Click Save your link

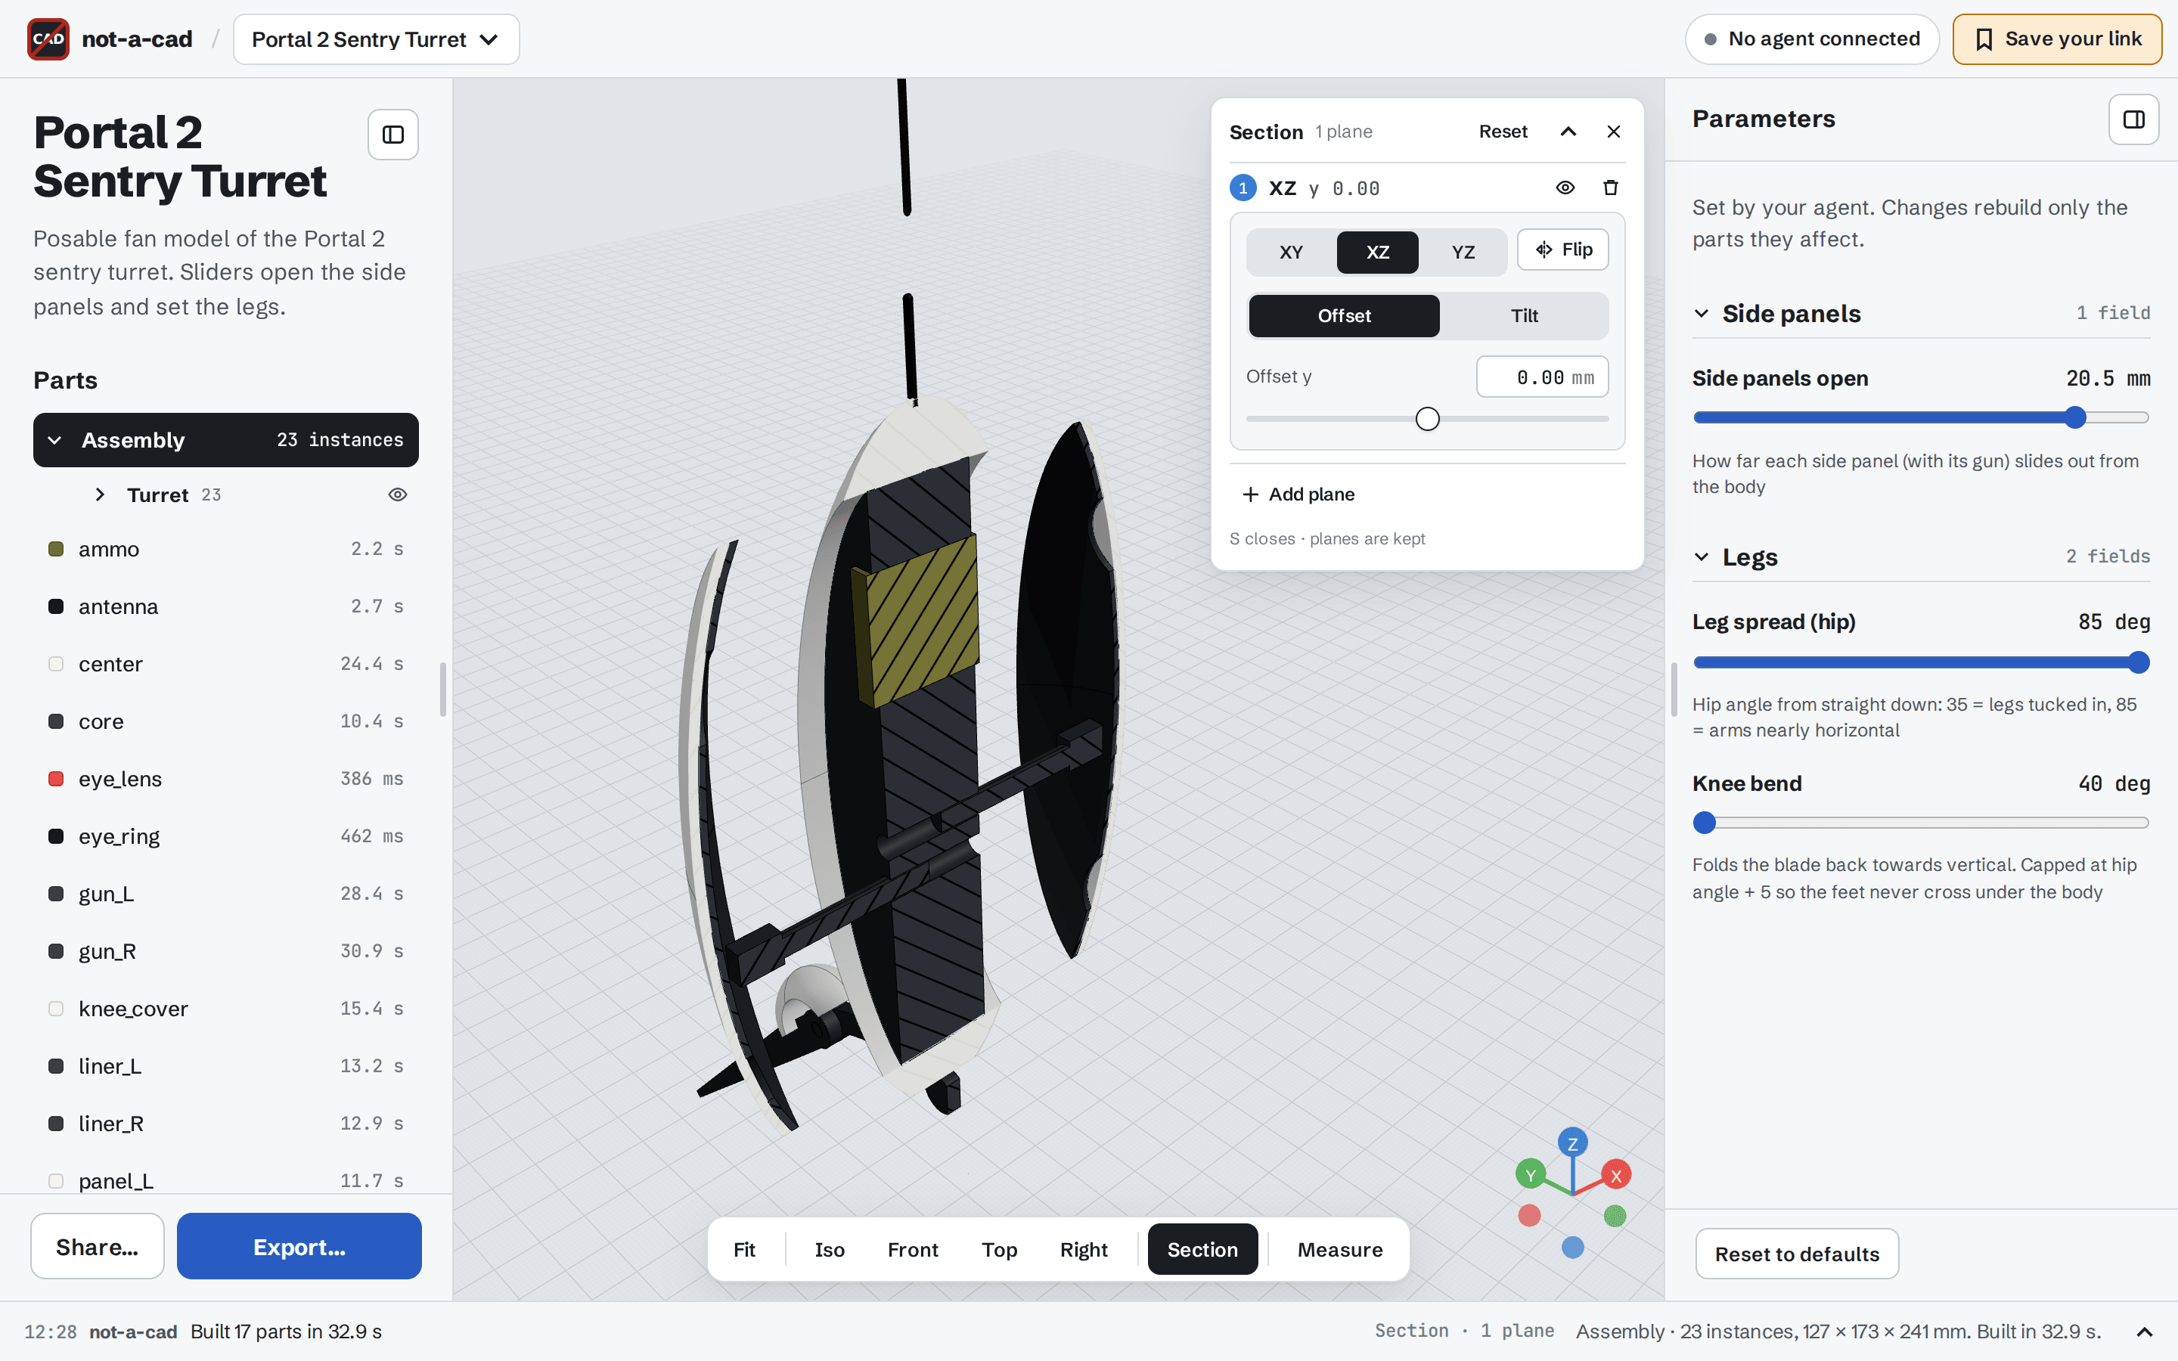pyautogui.click(x=2056, y=39)
